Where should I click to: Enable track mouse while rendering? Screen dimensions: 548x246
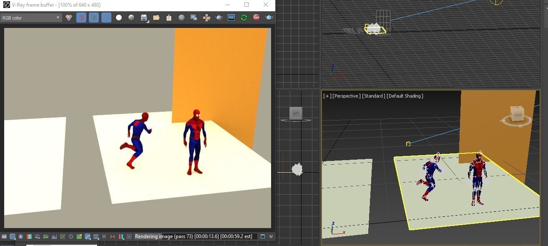click(x=206, y=18)
